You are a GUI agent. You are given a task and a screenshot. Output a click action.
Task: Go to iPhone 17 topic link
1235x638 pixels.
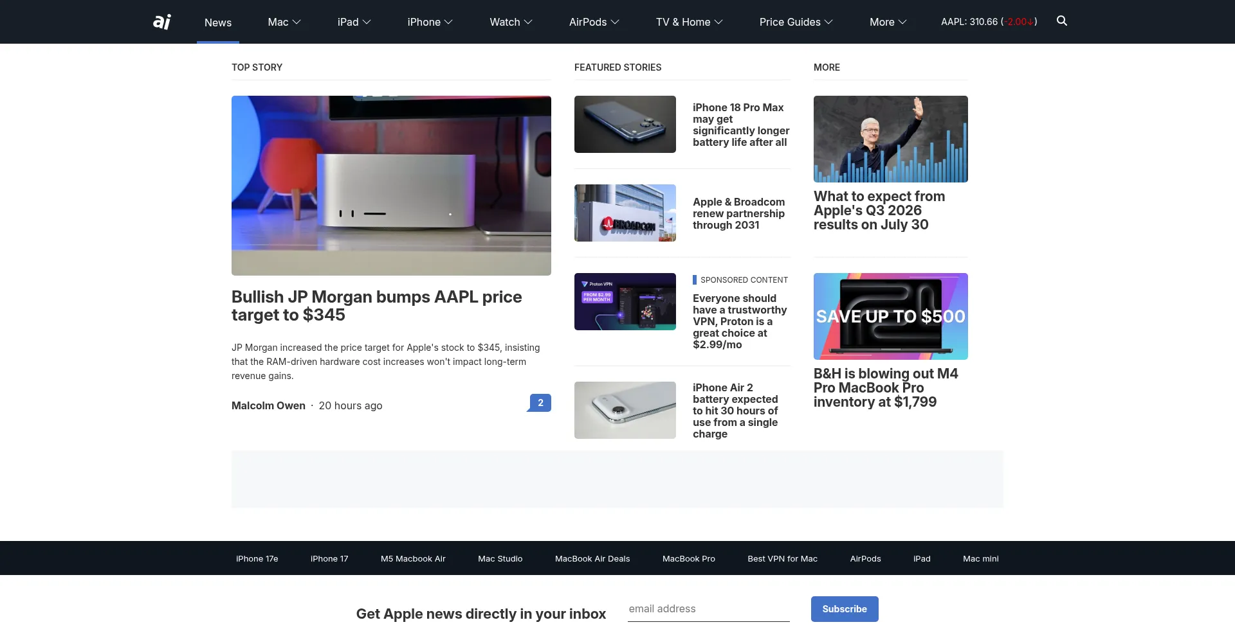pyautogui.click(x=329, y=558)
